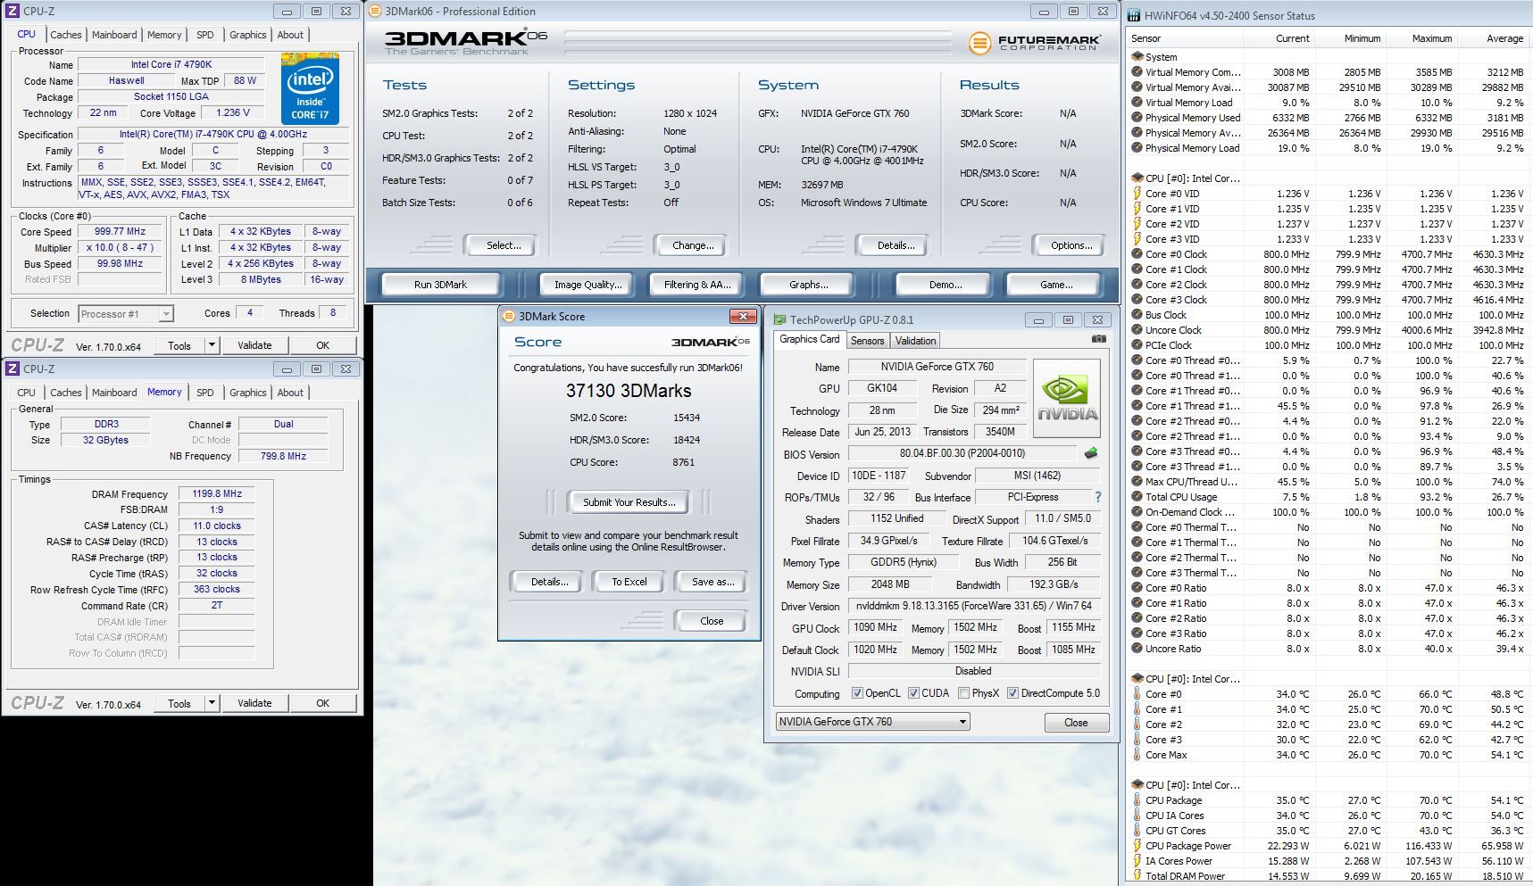This screenshot has width=1533, height=886.
Task: Enable the PhysX checkbox
Action: coord(963,693)
